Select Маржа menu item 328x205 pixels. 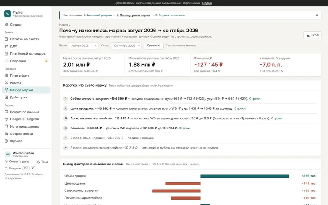[26, 82]
